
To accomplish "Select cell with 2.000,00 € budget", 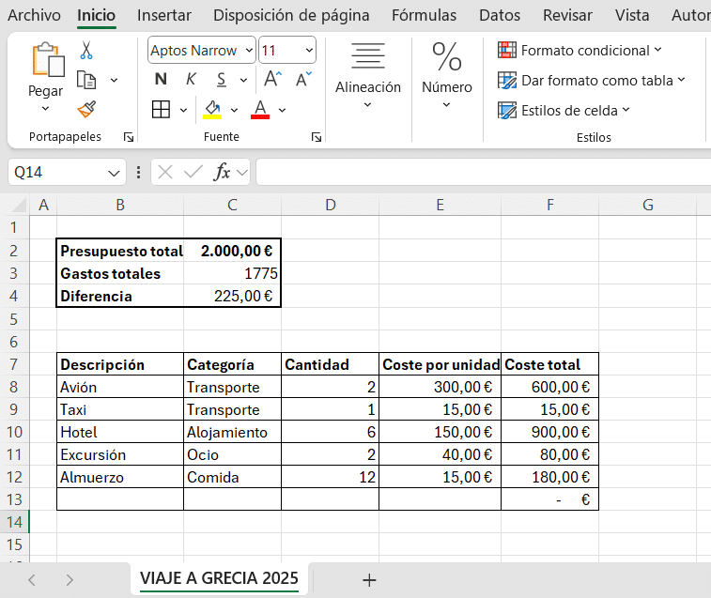I will pos(232,251).
